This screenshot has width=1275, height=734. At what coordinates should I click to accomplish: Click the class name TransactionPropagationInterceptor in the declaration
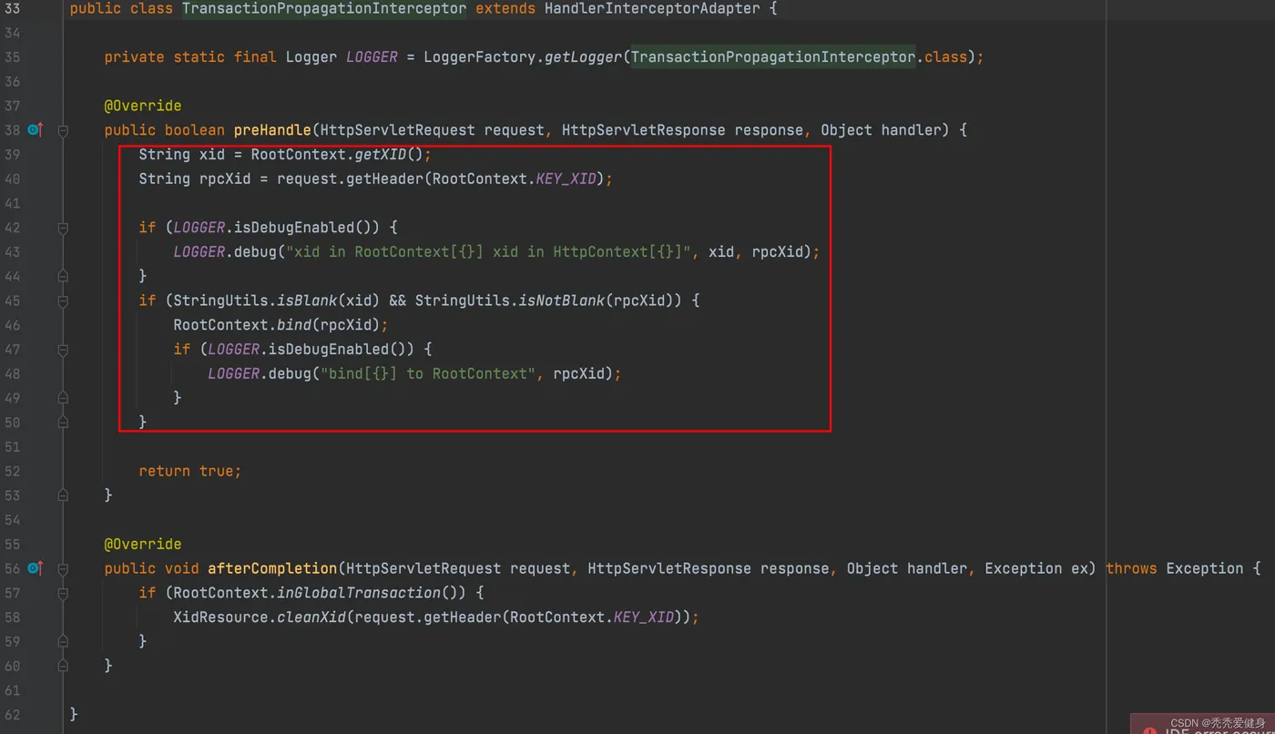324,9
